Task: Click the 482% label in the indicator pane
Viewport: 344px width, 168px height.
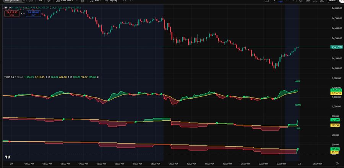Action: point(298,82)
